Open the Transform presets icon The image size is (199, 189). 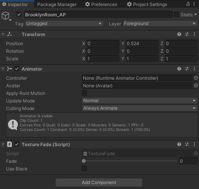click(187, 34)
